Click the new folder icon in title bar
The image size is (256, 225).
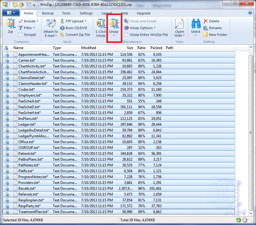[15, 5]
